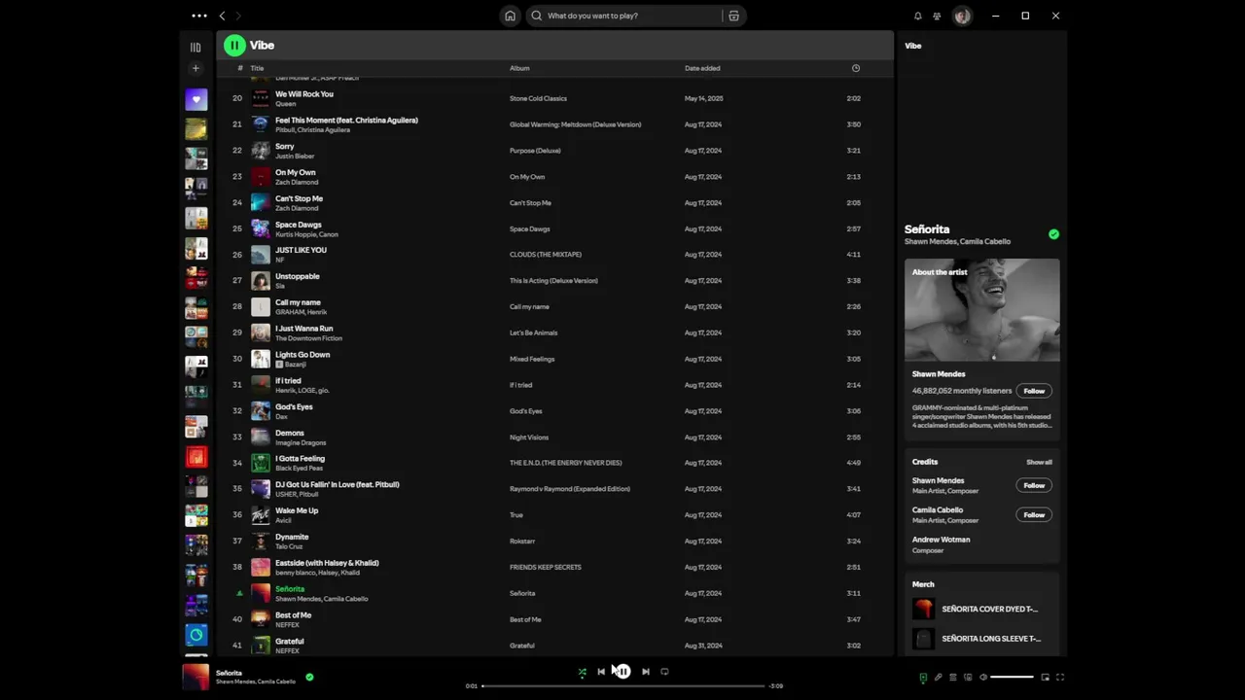The image size is (1245, 700).
Task: Pause playback in the bottom player
Action: (x=622, y=671)
